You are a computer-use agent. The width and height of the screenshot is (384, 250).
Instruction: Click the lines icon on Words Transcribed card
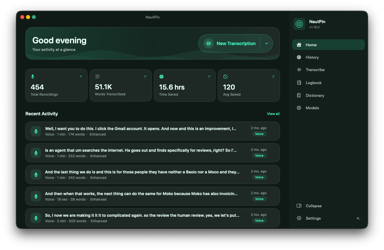coord(97,77)
